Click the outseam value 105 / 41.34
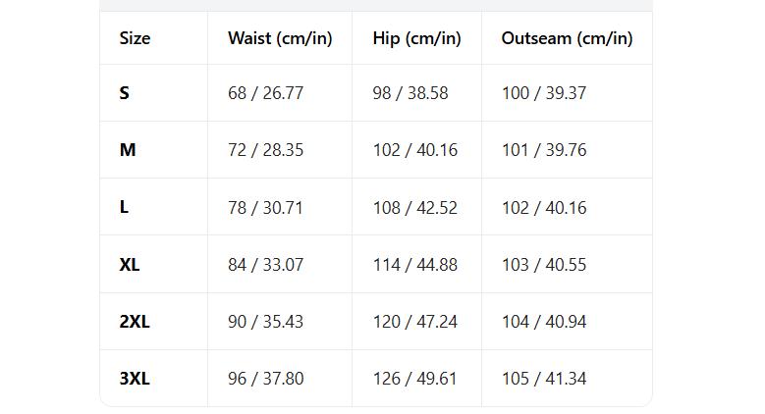The height and width of the screenshot is (414, 765). pos(543,379)
